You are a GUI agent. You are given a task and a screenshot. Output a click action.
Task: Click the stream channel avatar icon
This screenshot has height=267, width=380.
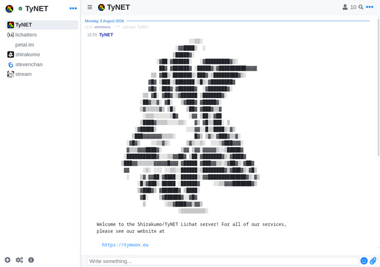10,74
